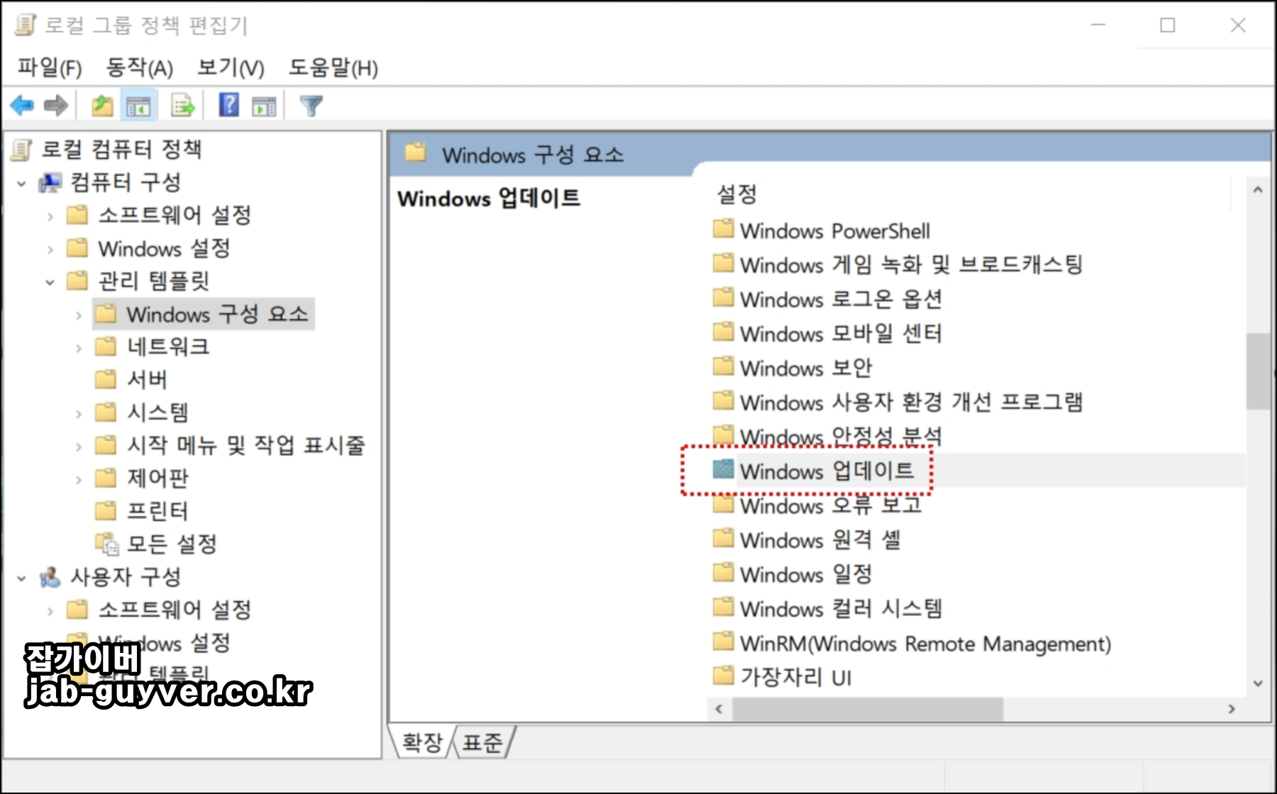
Task: Toggle the action pane toolbar icon
Action: [264, 106]
